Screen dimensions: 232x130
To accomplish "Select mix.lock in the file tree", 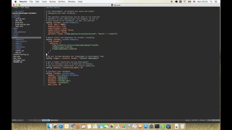I will 17,58.
